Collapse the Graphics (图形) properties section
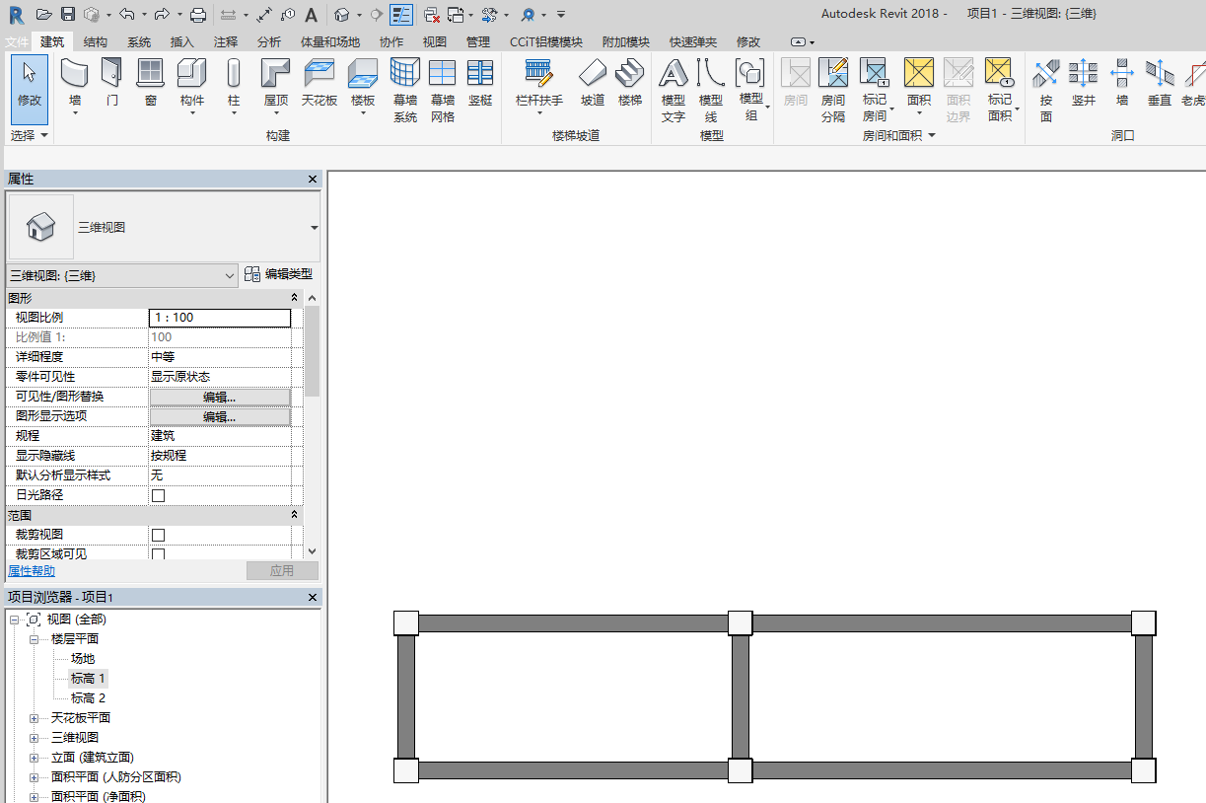 pos(294,298)
